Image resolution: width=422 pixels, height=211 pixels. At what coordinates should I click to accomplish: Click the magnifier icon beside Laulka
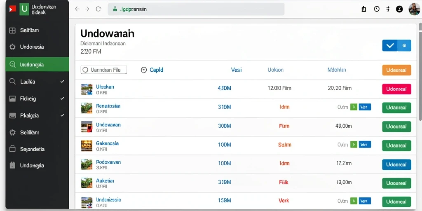point(12,82)
